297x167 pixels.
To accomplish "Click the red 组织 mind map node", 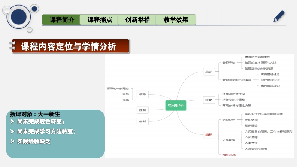I will pos(209,134).
